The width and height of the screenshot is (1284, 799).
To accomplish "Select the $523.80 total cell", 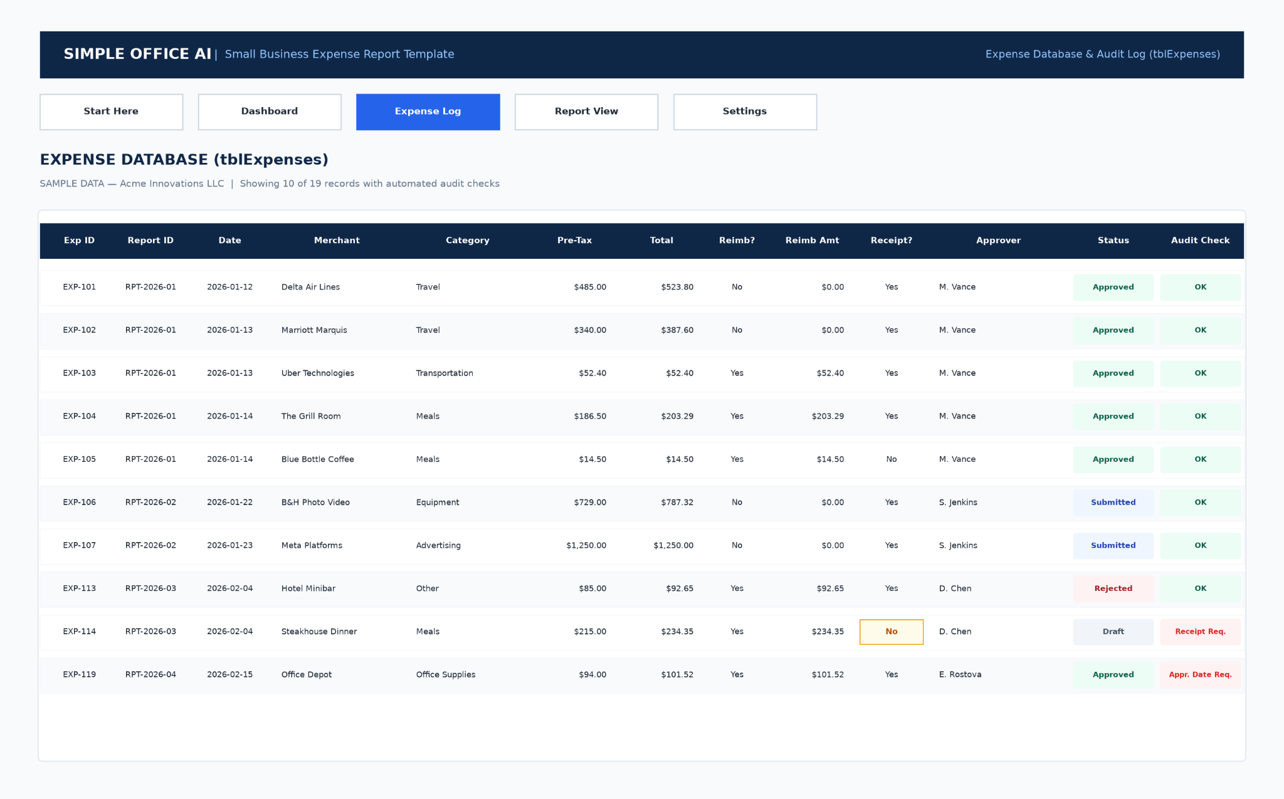I will coord(677,287).
